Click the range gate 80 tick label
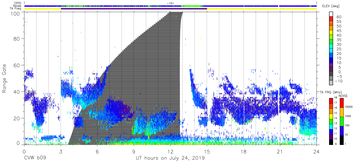The width and height of the screenshot is (356, 164). (17, 38)
